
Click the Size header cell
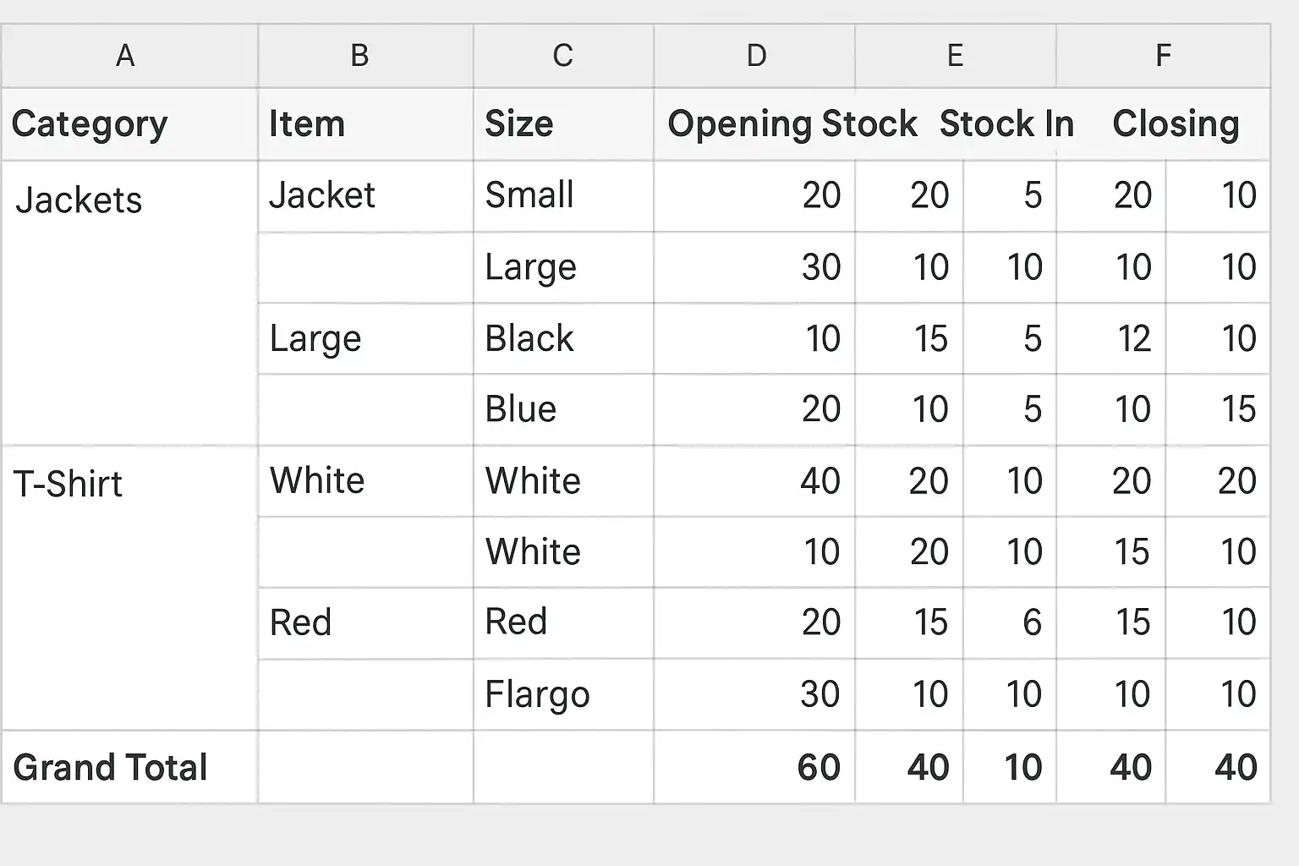pyautogui.click(x=519, y=124)
